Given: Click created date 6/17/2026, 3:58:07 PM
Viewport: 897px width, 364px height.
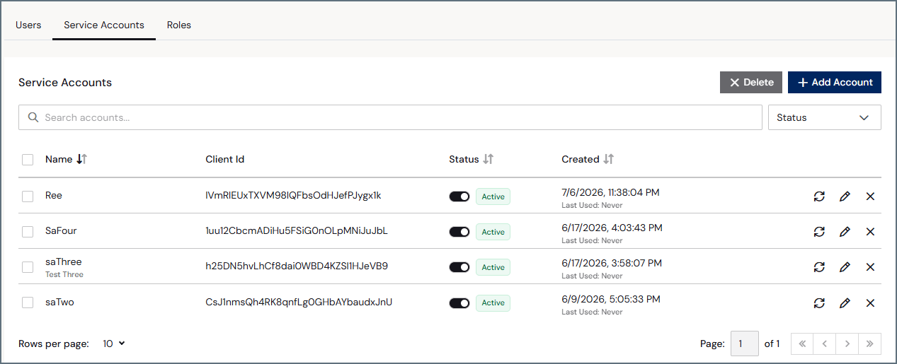Looking at the screenshot, I should click(x=612, y=263).
